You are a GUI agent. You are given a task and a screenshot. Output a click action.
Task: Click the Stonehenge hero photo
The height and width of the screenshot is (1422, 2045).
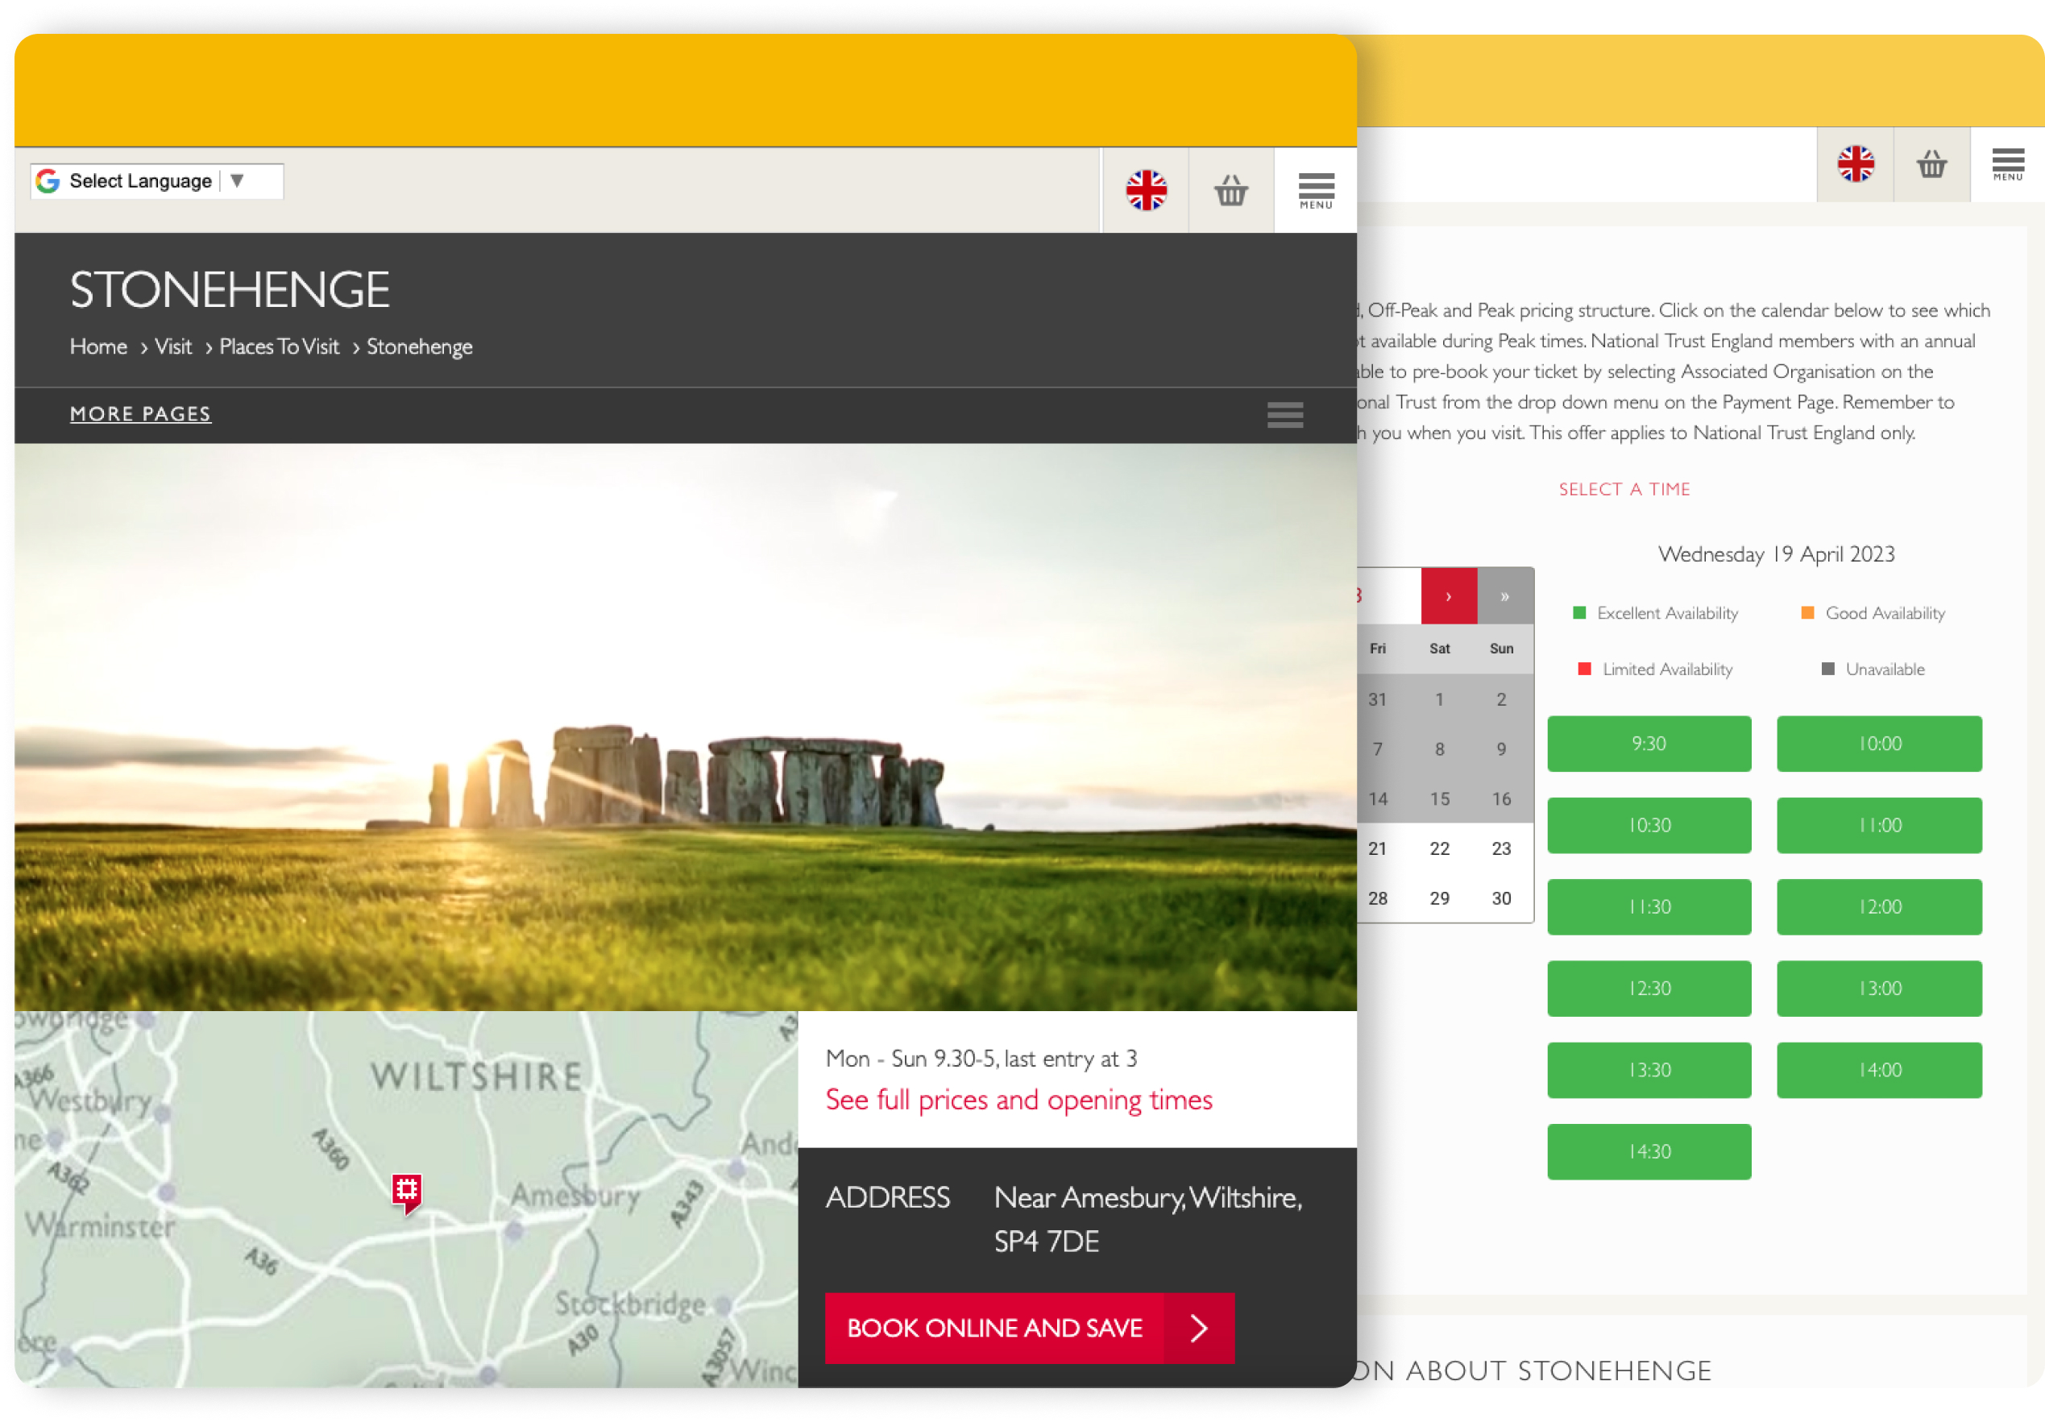pyautogui.click(x=685, y=727)
